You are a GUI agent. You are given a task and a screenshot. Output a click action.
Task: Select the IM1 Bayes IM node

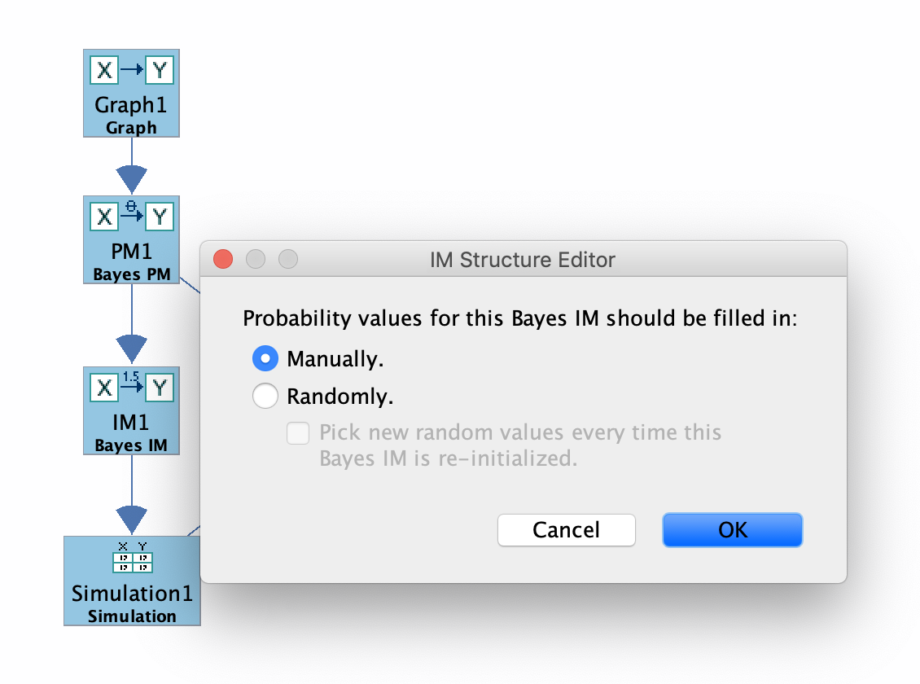tap(131, 411)
